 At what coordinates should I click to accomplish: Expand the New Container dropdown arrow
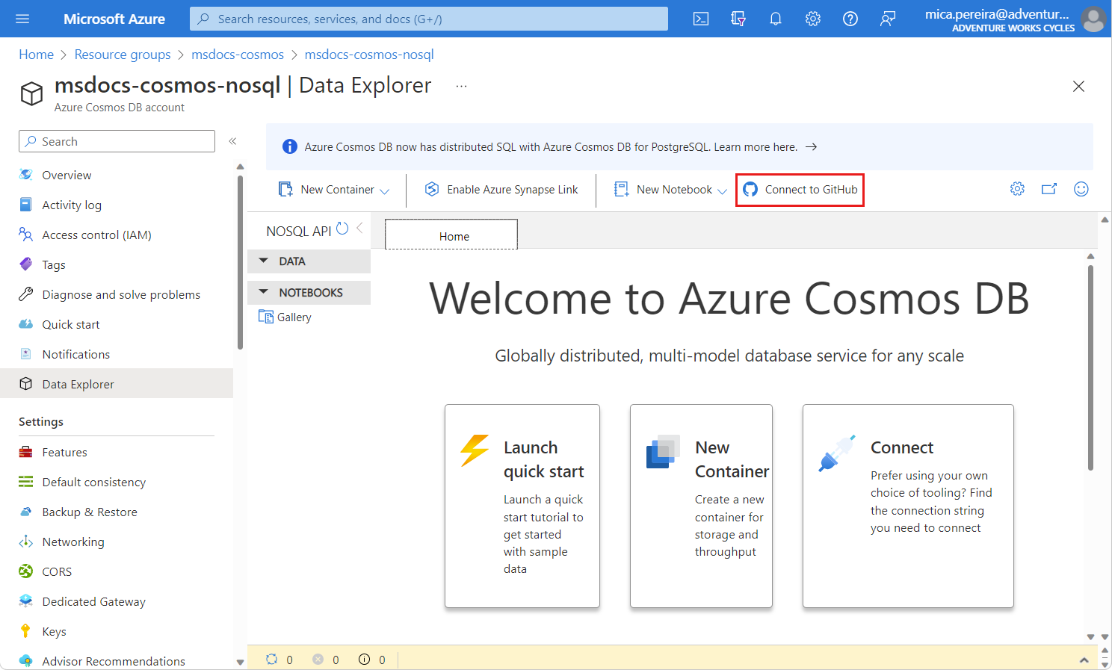(x=385, y=191)
